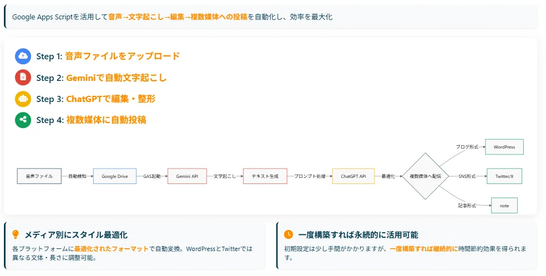Click the ChatGPT API flowchart node
Viewport: 546px width, 276px height.
(353, 176)
